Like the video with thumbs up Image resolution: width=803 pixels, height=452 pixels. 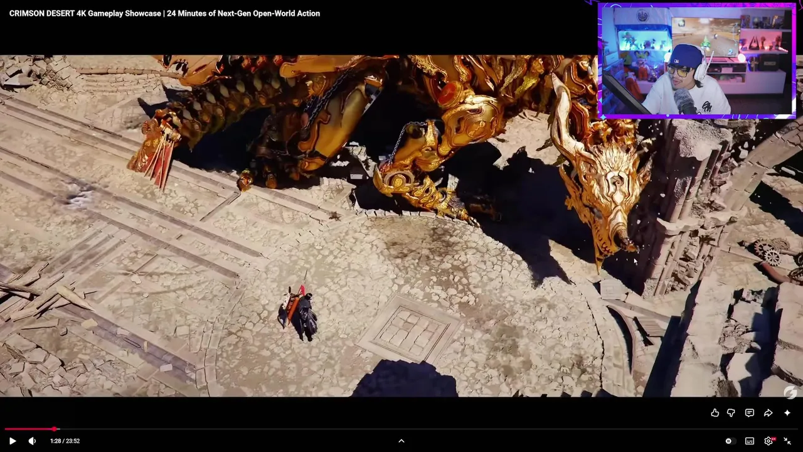(x=715, y=412)
